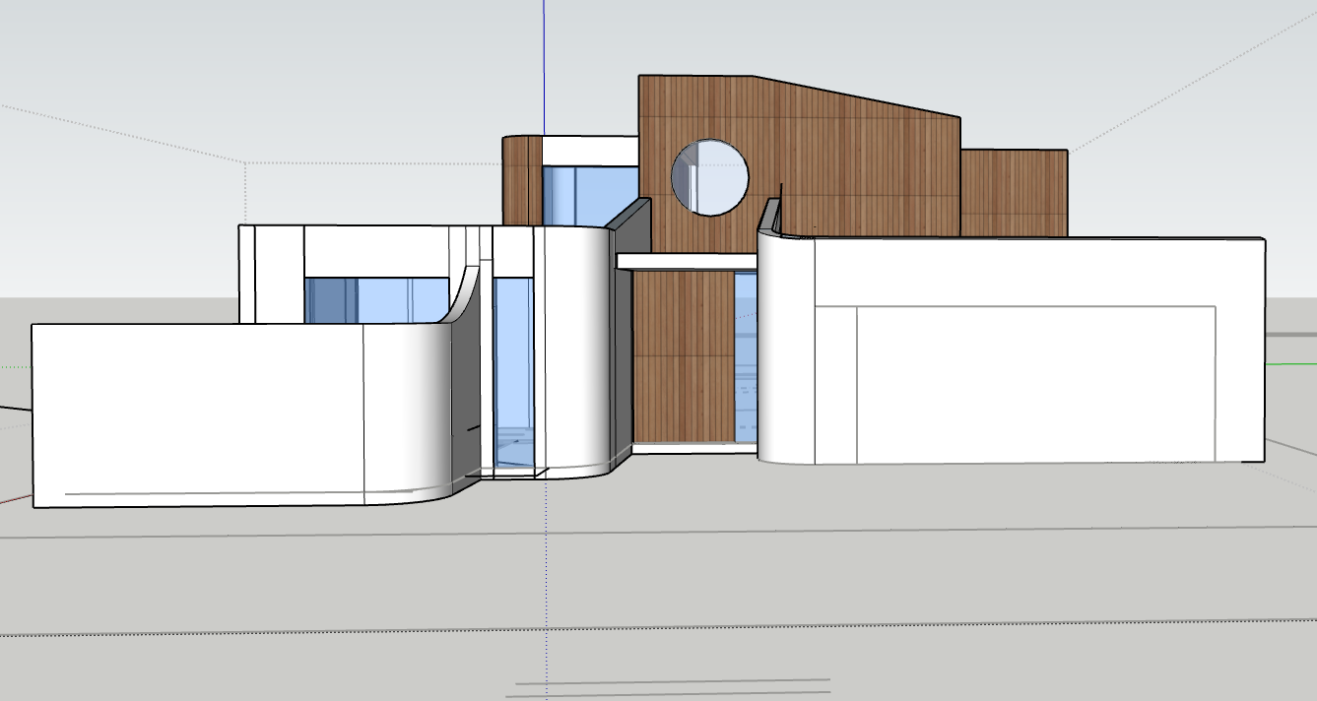This screenshot has width=1317, height=701.
Task: Select the curved corner of the garage wall
Action: coord(785,354)
